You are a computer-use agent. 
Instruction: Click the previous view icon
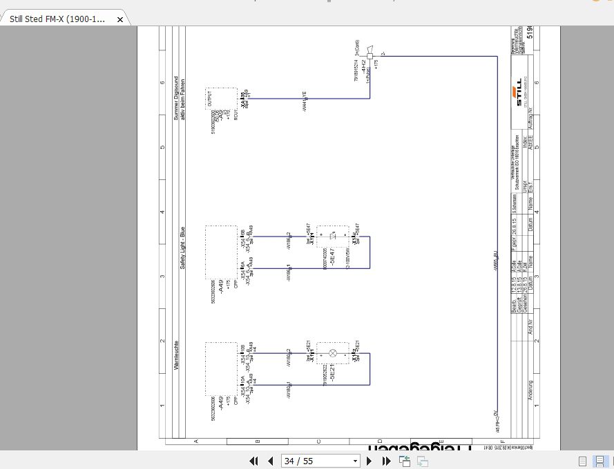pyautogui.click(x=405, y=461)
